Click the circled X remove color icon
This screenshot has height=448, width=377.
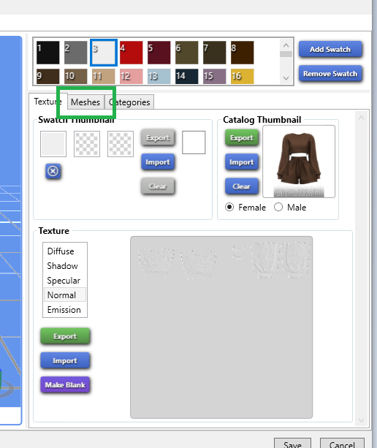(53, 172)
